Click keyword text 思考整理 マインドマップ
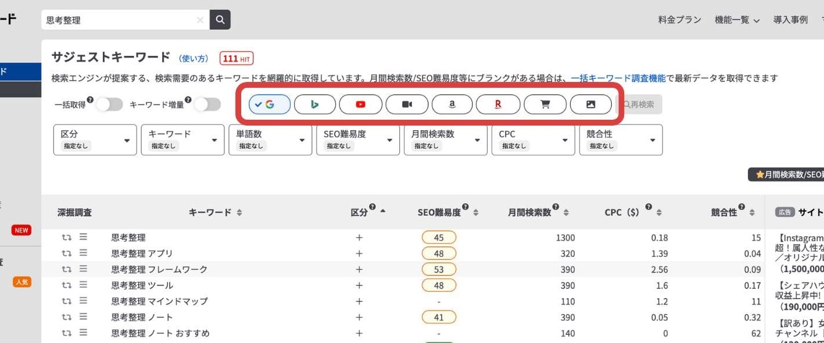Screen dimensions: 824x343 (159, 302)
